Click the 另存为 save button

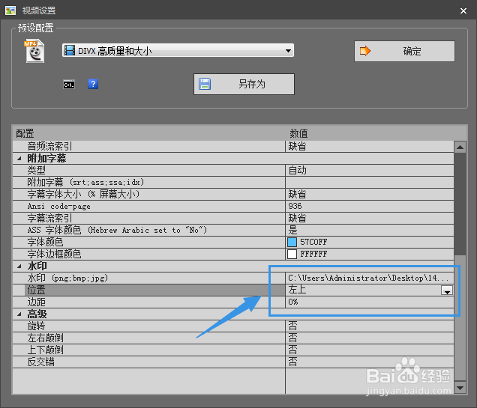244,84
